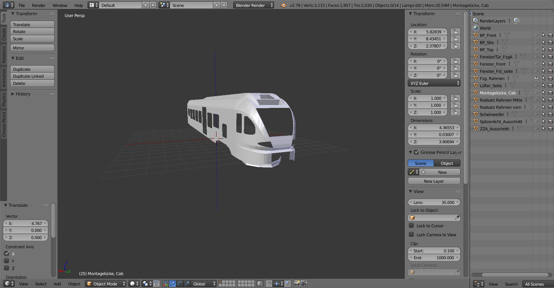Open the Render menu

39,5
